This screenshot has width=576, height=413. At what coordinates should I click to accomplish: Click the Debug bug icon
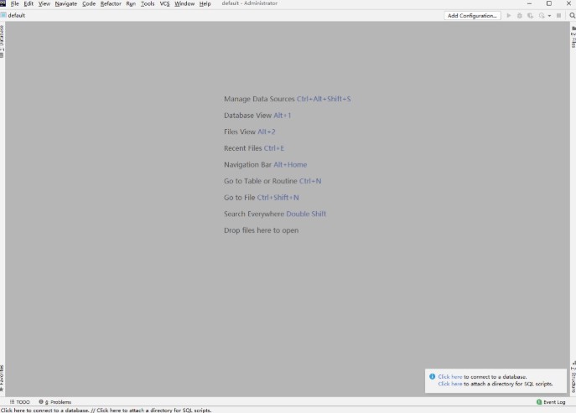point(520,15)
